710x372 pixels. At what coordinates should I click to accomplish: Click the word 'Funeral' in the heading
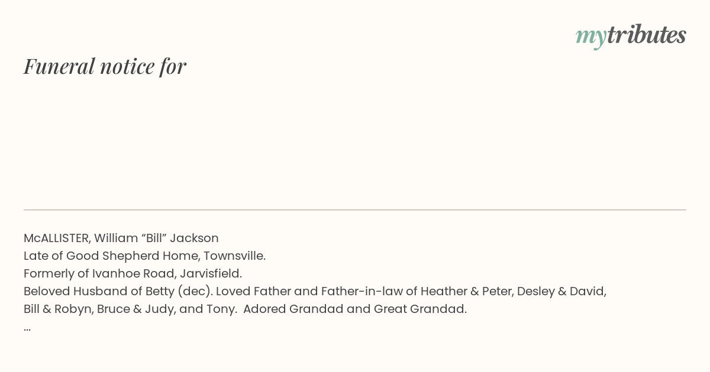point(59,66)
